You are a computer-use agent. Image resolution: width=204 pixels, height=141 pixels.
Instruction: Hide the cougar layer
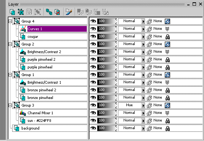click(x=93, y=36)
